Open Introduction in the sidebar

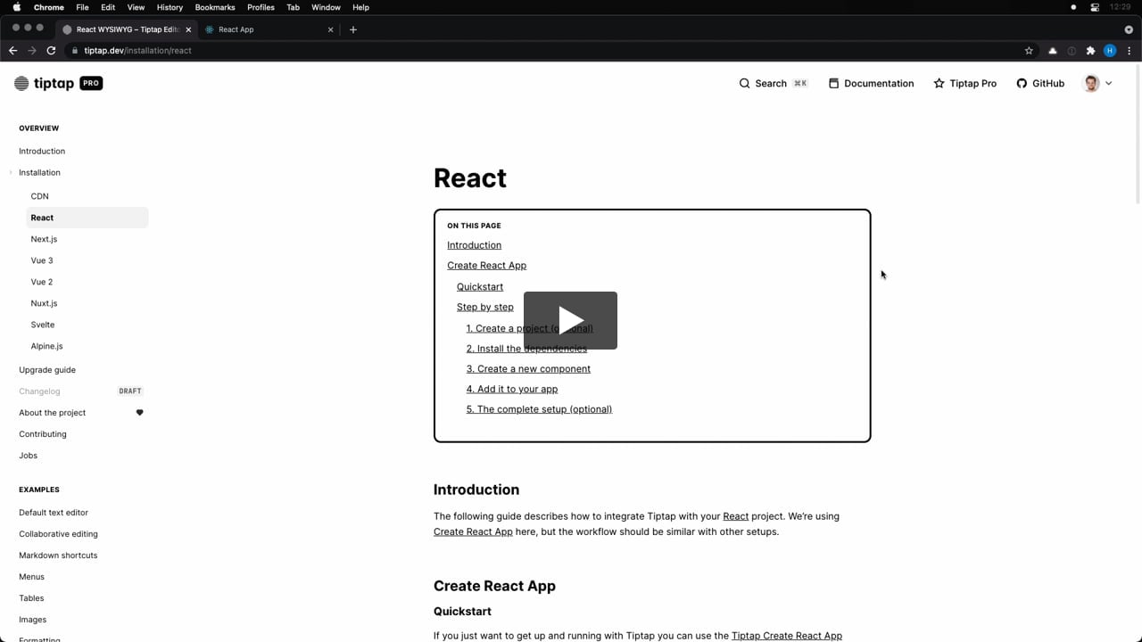point(42,152)
